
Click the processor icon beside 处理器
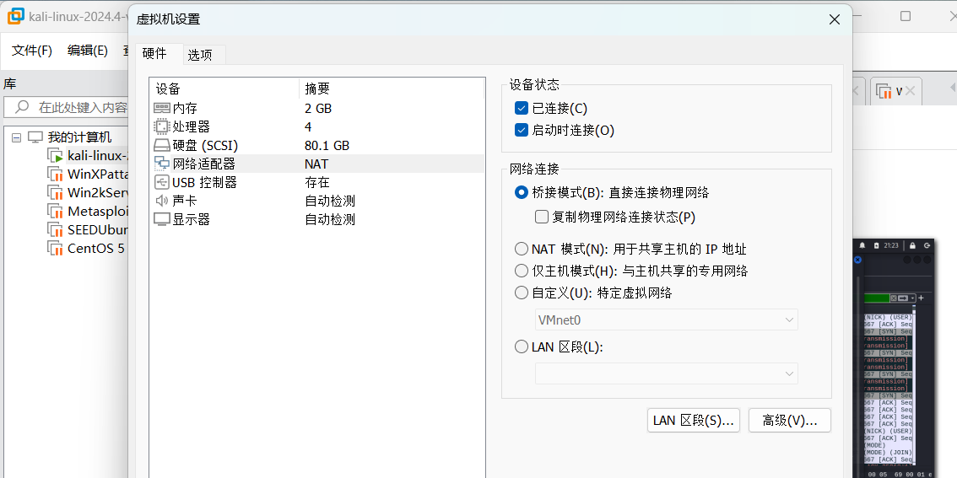[162, 126]
